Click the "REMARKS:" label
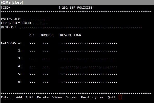Viewport: 154px width, 103px height. point(8,27)
